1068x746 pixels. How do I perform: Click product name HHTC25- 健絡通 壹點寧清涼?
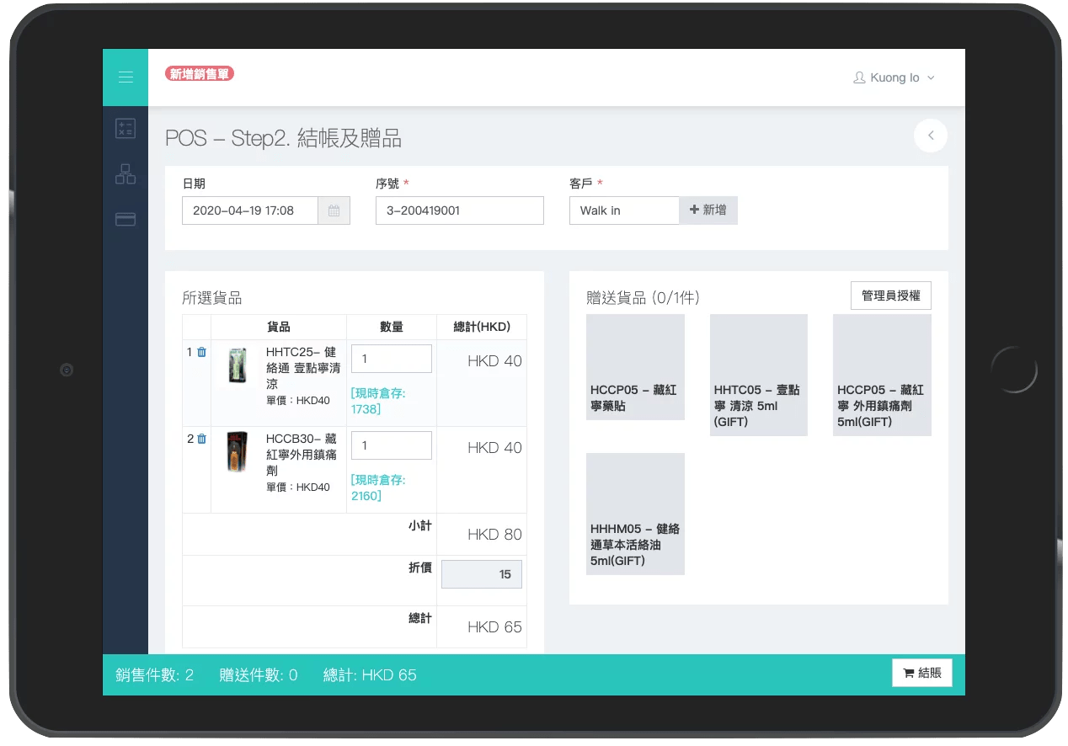(x=302, y=367)
